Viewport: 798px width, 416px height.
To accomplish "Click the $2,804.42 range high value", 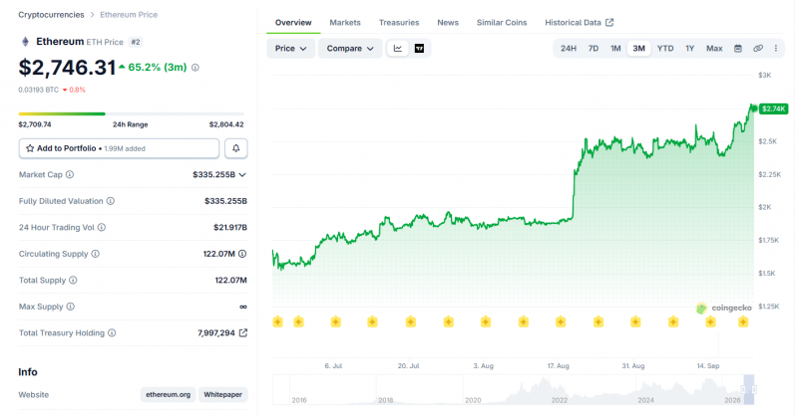I will pos(226,124).
